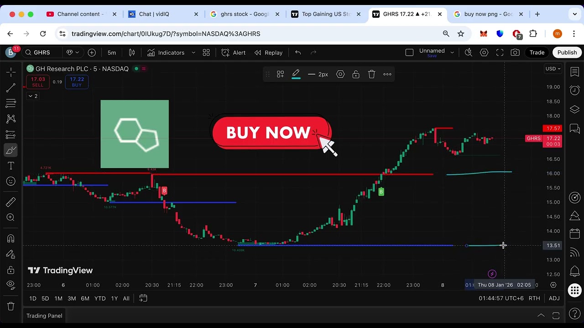Click the Publish button
The height and width of the screenshot is (328, 584).
click(567, 52)
